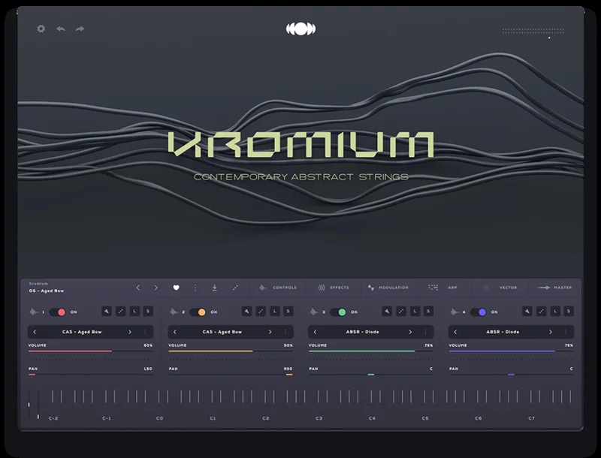Toggle layer 1 L lock button
The image size is (601, 458).
[134, 312]
